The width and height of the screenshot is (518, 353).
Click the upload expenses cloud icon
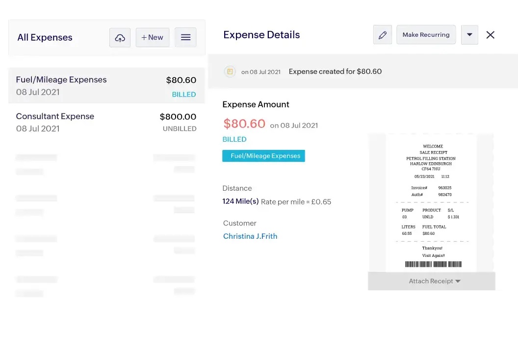tap(120, 37)
